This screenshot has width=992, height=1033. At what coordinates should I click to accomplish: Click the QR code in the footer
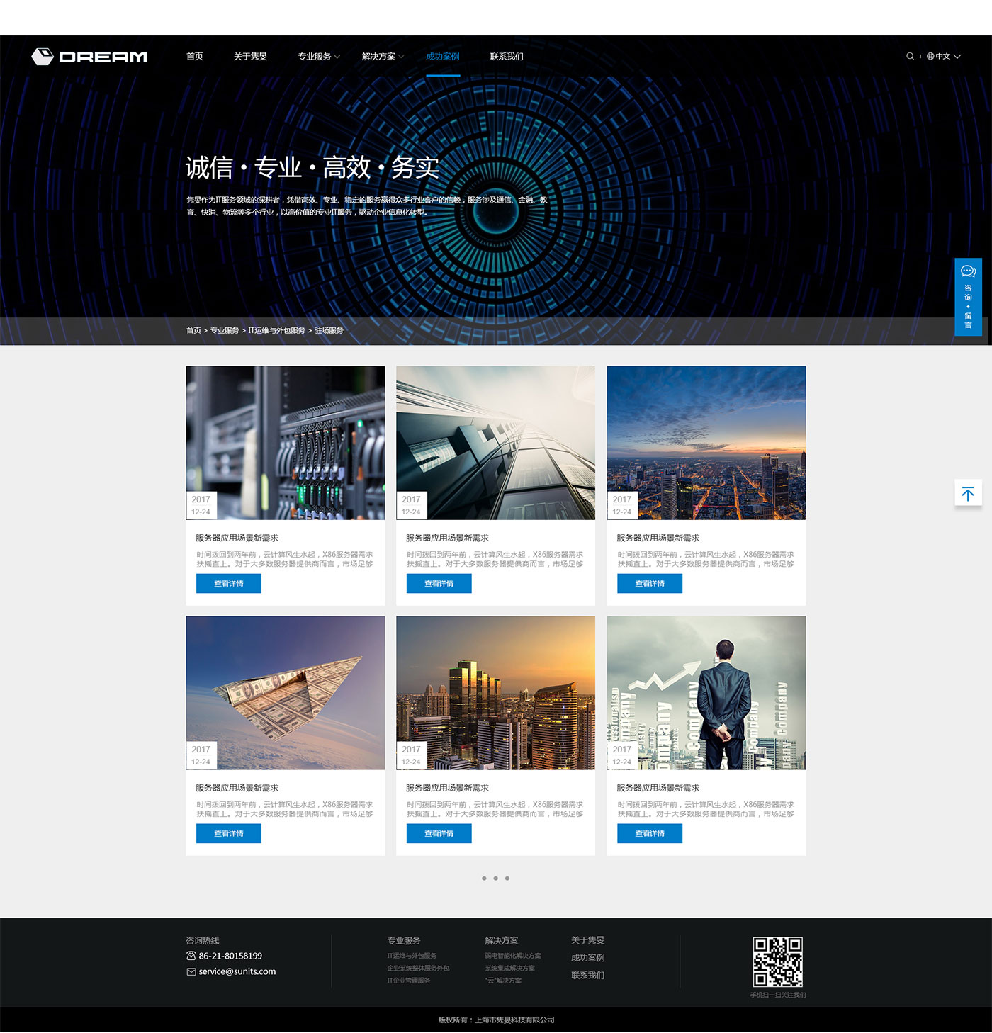(777, 961)
